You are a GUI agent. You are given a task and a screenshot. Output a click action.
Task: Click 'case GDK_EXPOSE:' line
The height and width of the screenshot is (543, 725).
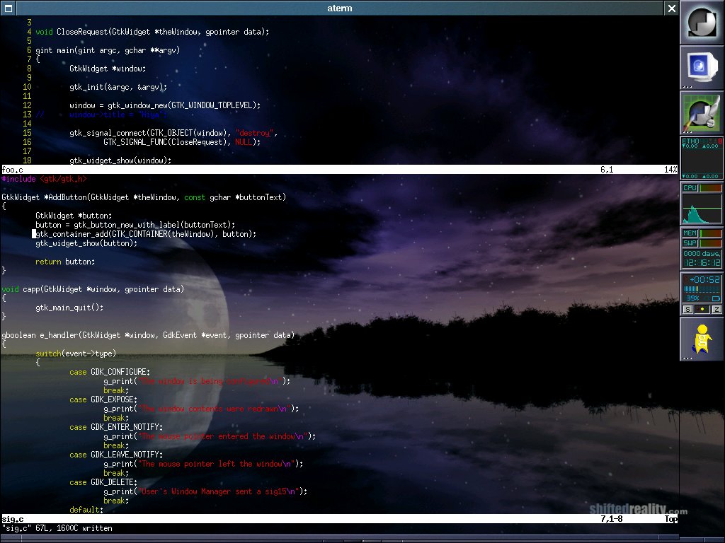point(103,399)
